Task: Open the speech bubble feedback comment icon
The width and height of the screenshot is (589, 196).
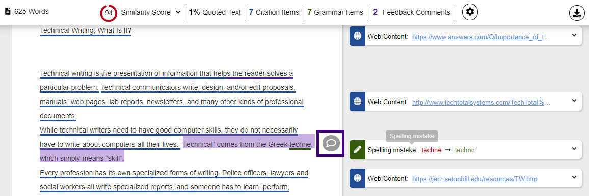Action: tap(331, 144)
